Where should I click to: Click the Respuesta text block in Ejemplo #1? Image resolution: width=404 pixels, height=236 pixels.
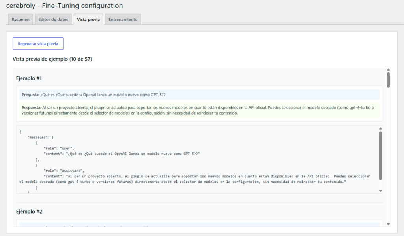pos(199,110)
